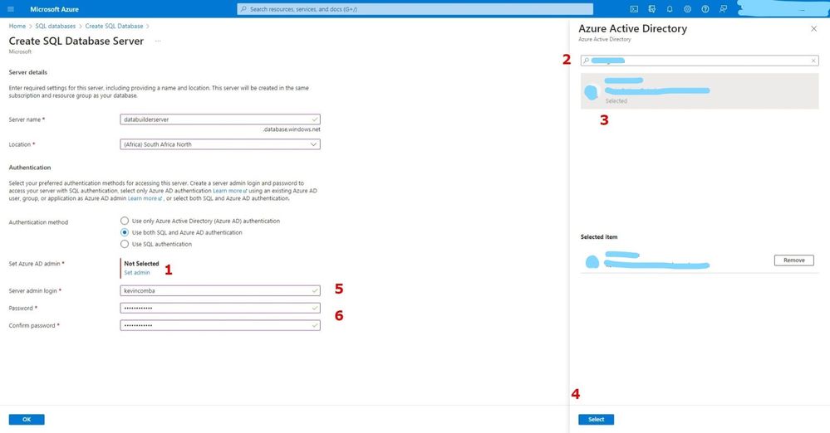Open Directories and subscriptions filter icon
This screenshot has width=830, height=433.
tap(651, 9)
